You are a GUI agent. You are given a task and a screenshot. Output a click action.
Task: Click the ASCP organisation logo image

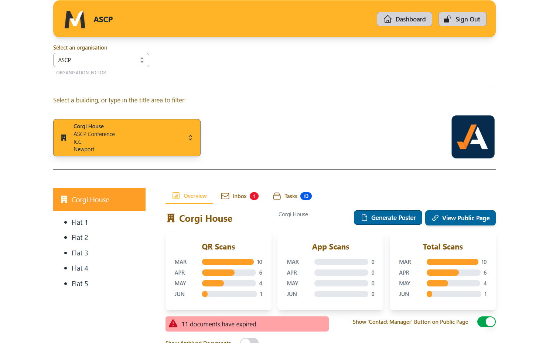[x=473, y=137]
